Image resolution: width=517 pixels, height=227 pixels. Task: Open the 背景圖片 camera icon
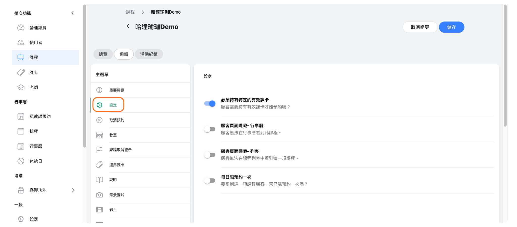pos(99,195)
